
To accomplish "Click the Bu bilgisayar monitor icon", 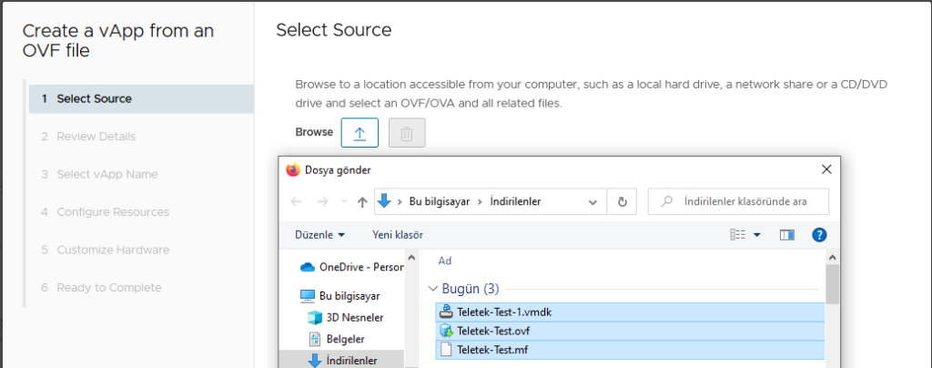I will pos(308,295).
